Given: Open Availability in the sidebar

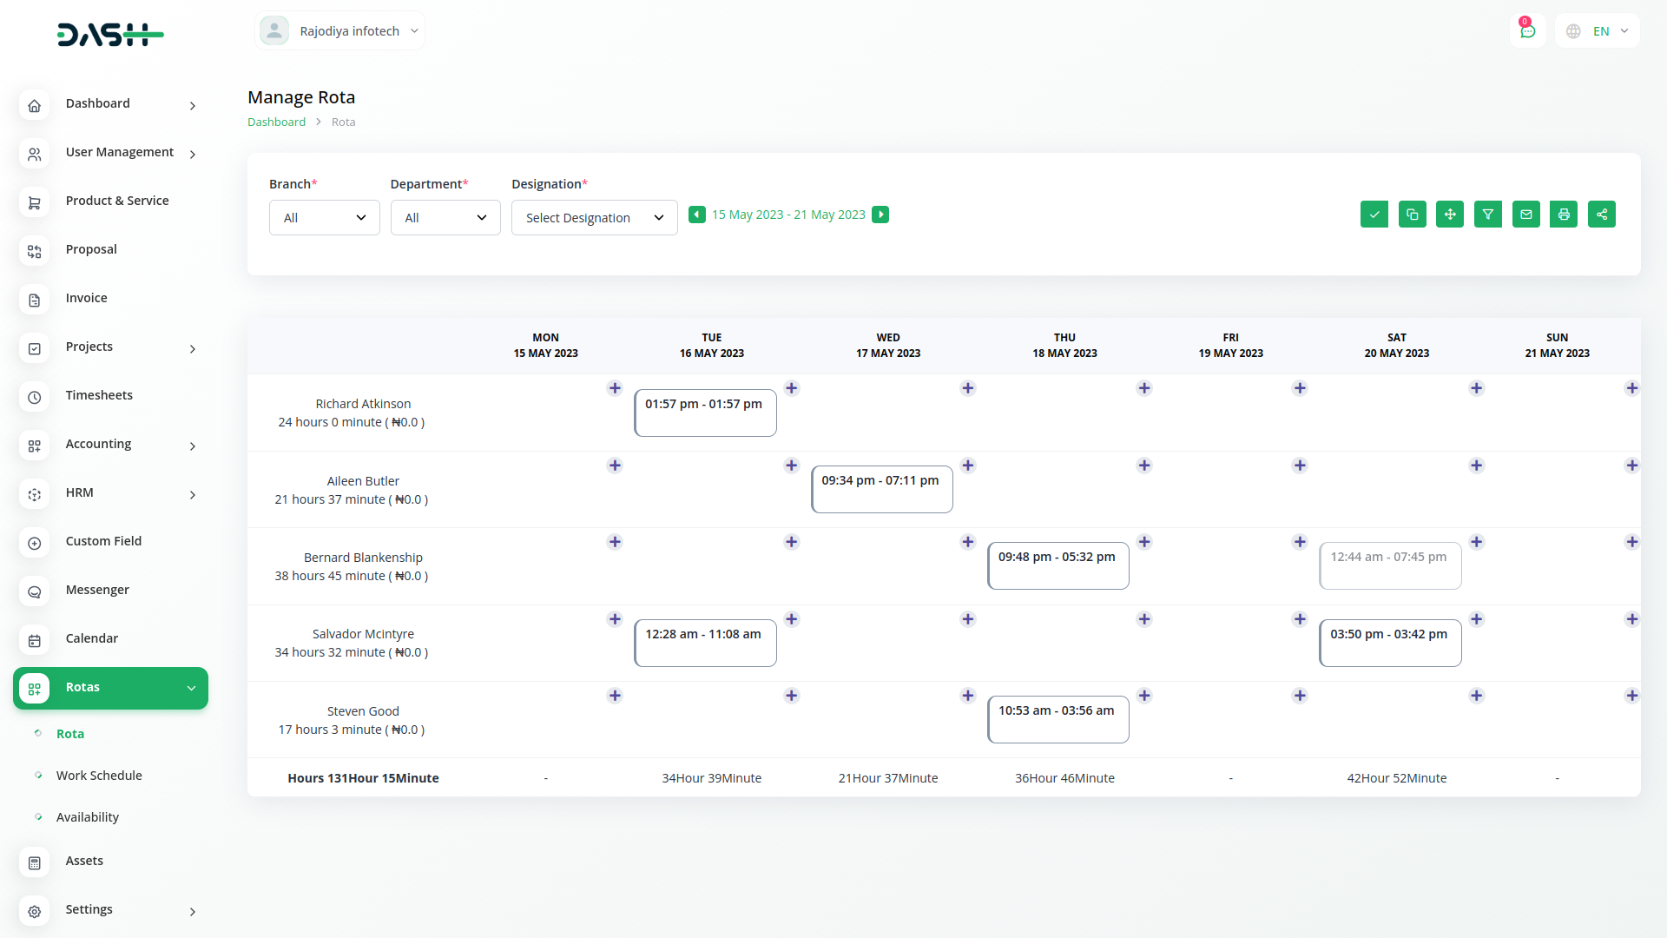Looking at the screenshot, I should point(87,817).
